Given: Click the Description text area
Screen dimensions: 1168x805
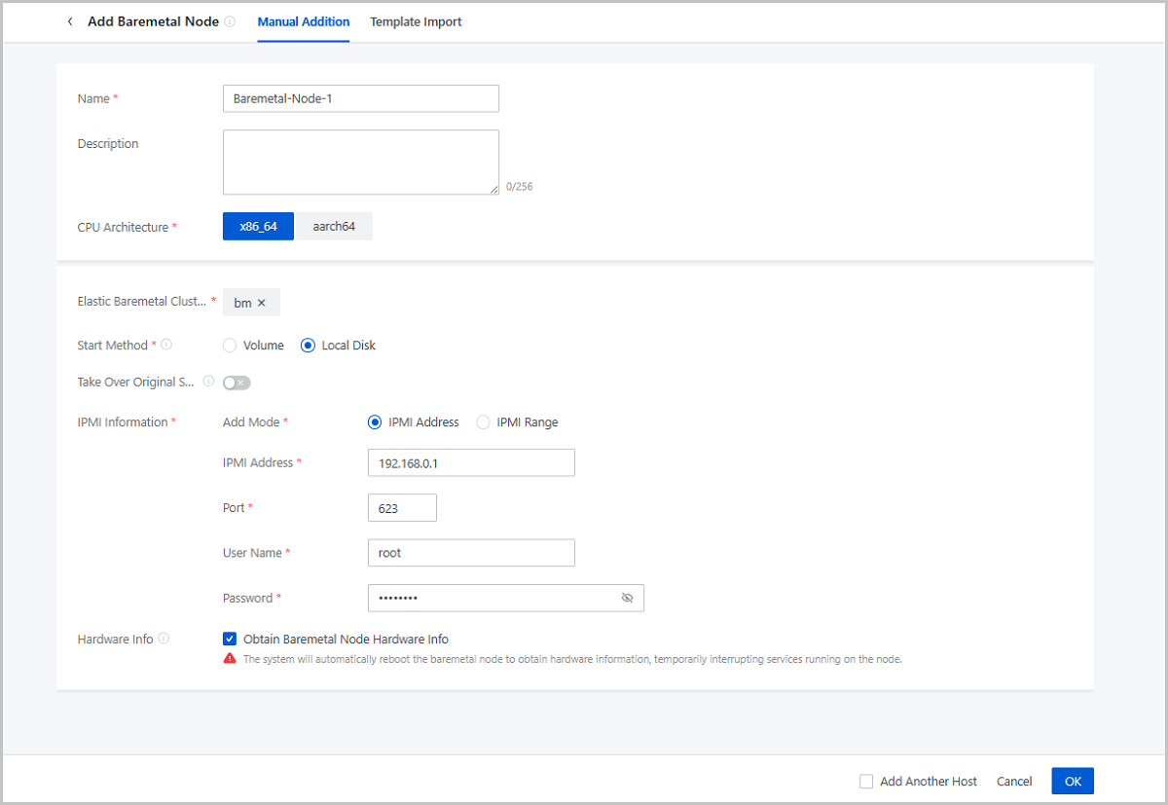Looking at the screenshot, I should click(361, 163).
